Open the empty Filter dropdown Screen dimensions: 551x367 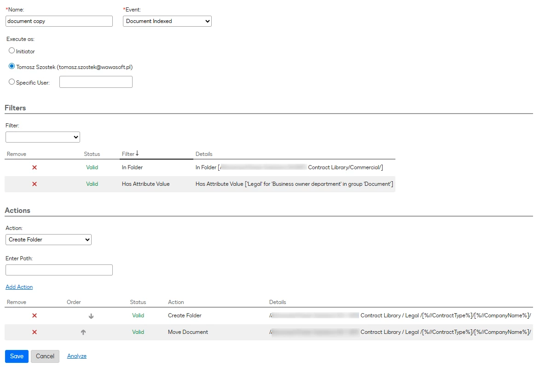(x=43, y=137)
